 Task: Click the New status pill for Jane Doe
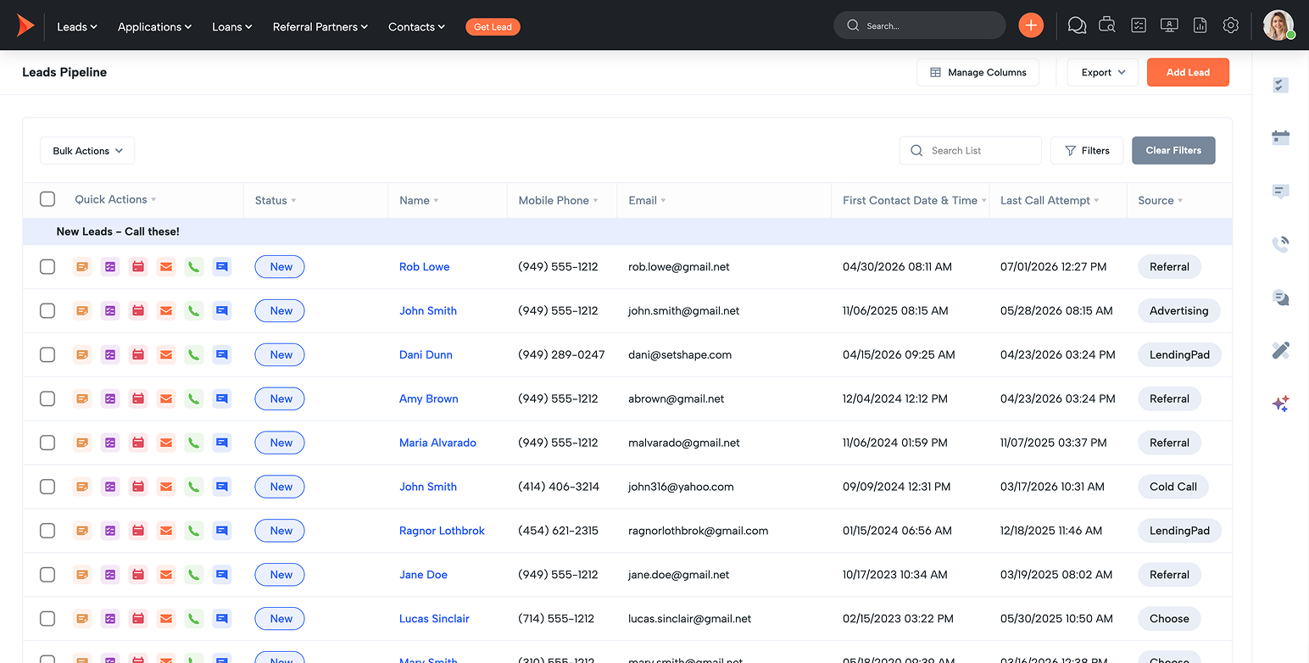[280, 575]
